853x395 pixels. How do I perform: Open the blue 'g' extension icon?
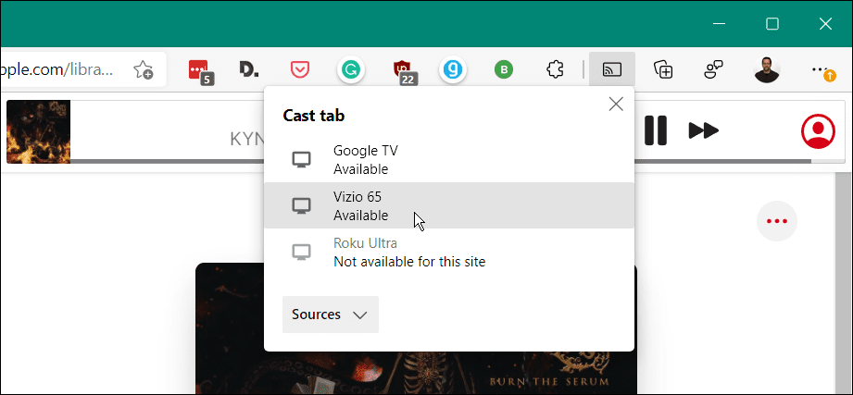tap(453, 70)
